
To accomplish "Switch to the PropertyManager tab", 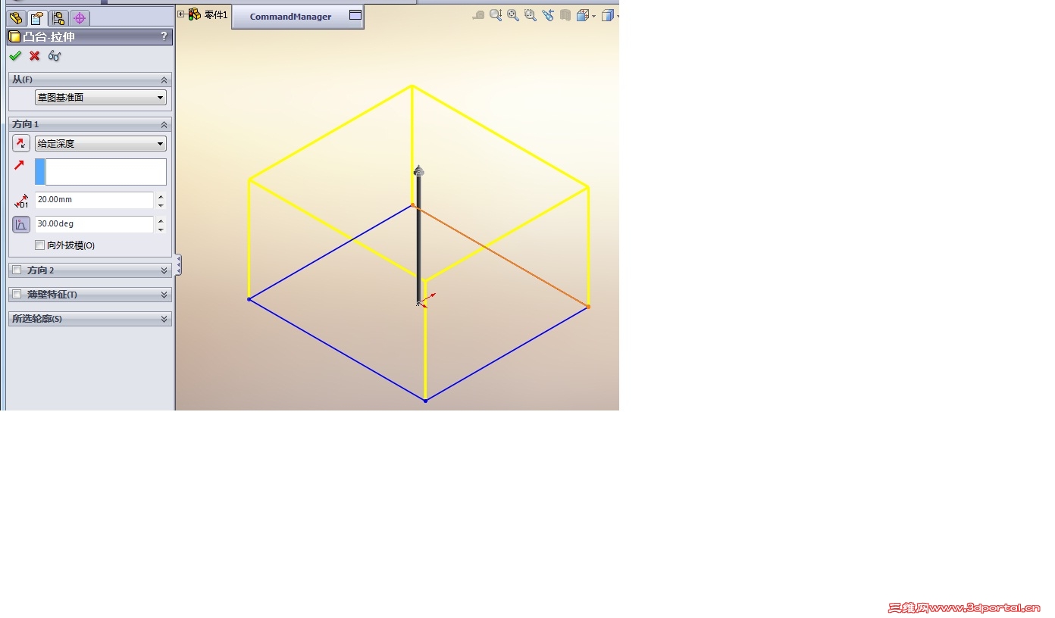I will pyautogui.click(x=37, y=18).
